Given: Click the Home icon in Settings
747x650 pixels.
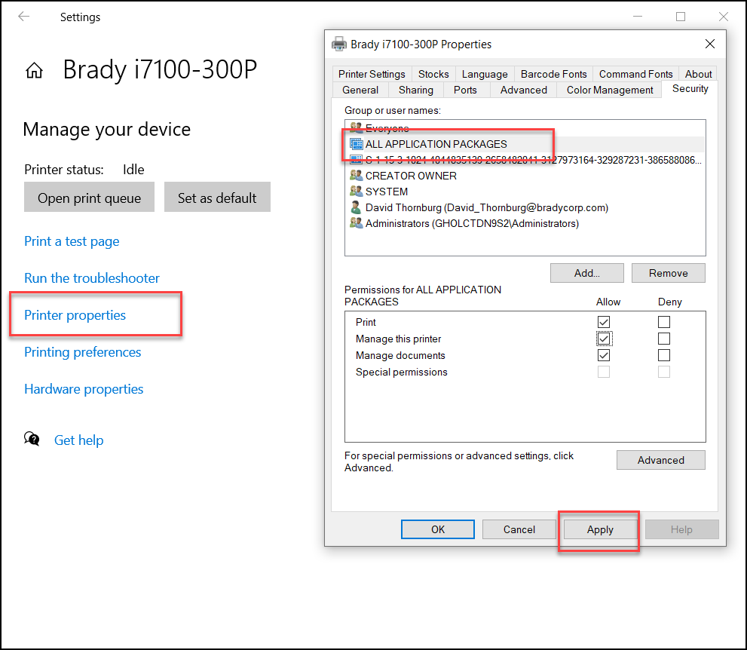Looking at the screenshot, I should (x=35, y=71).
